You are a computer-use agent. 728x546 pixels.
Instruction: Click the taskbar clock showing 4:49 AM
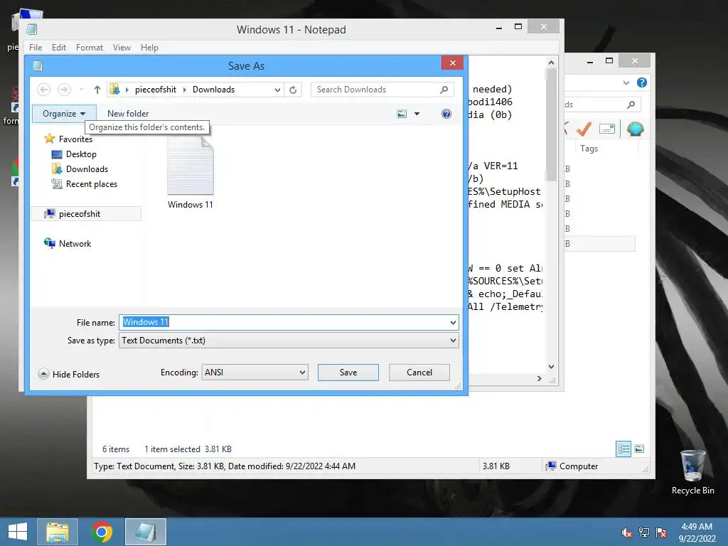pos(697,532)
